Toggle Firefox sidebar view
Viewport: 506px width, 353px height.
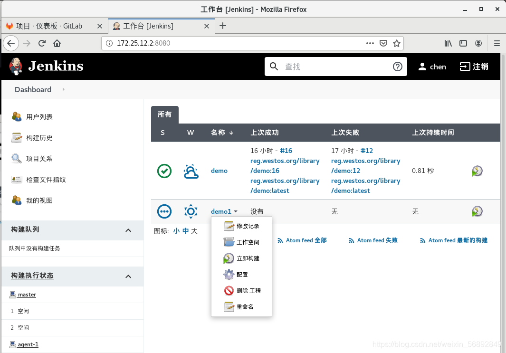[x=463, y=43]
